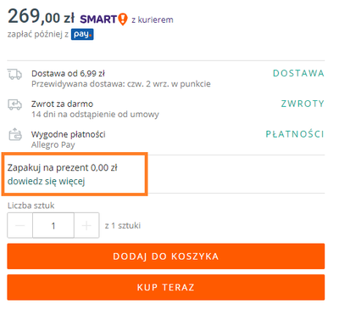The height and width of the screenshot is (310, 339).
Task: Increase quantity with the plus button
Action: [x=86, y=225]
